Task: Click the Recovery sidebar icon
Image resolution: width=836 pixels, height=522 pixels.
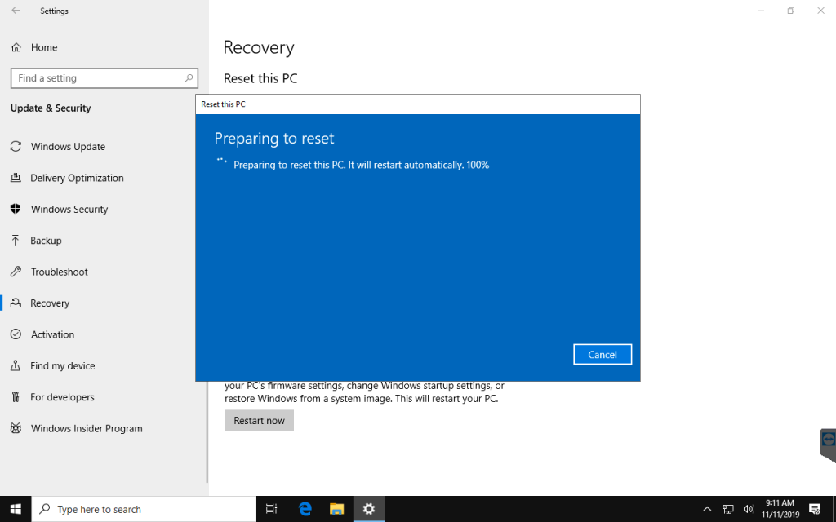Action: (x=16, y=303)
